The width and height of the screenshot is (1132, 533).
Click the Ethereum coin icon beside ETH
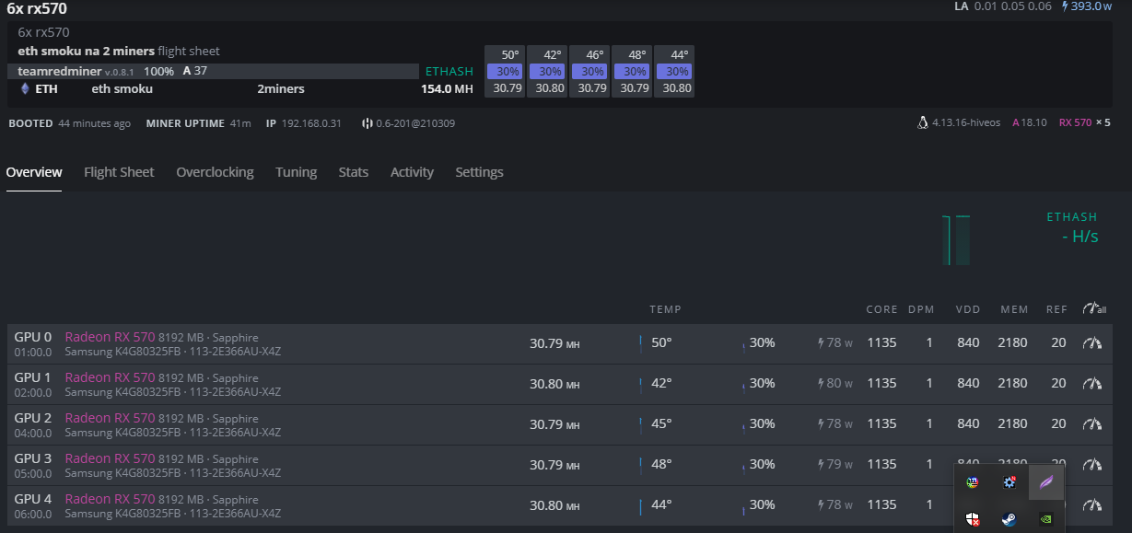coord(25,89)
